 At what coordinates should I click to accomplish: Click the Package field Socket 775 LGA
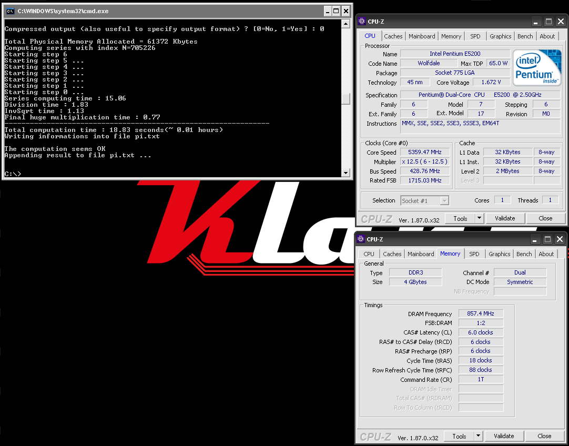[455, 73]
